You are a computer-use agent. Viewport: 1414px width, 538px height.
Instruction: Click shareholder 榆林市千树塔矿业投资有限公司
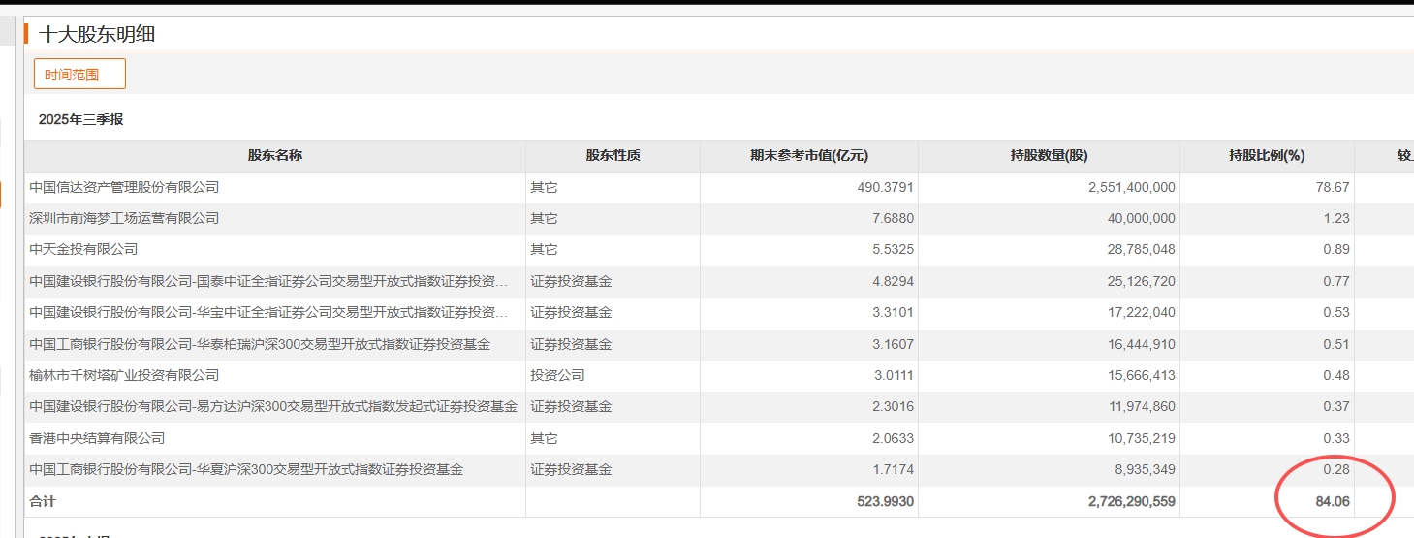click(x=124, y=375)
